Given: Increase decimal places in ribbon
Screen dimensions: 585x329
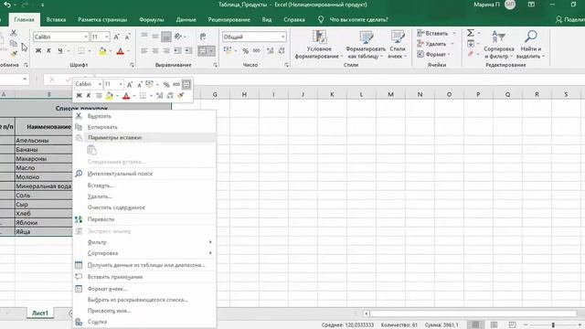Looking at the screenshot, I should [271, 51].
